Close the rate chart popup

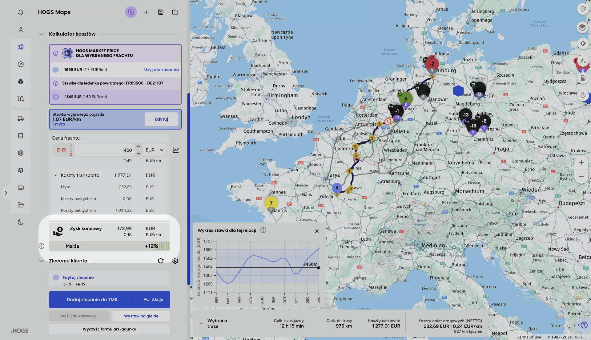[x=317, y=231]
